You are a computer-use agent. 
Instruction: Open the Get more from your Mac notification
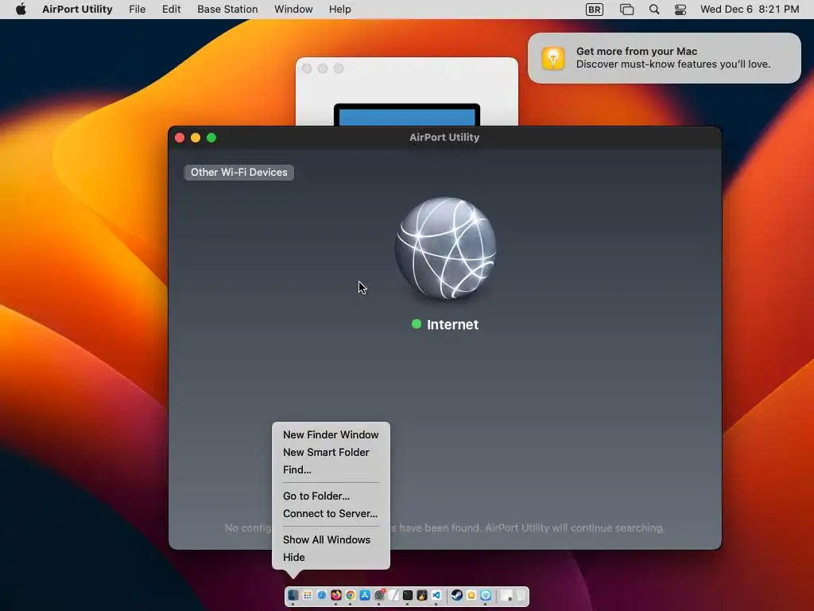[664, 57]
